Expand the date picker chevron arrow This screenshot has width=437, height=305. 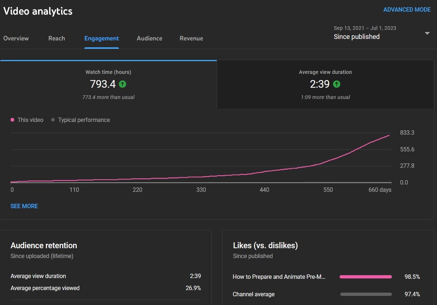point(427,33)
